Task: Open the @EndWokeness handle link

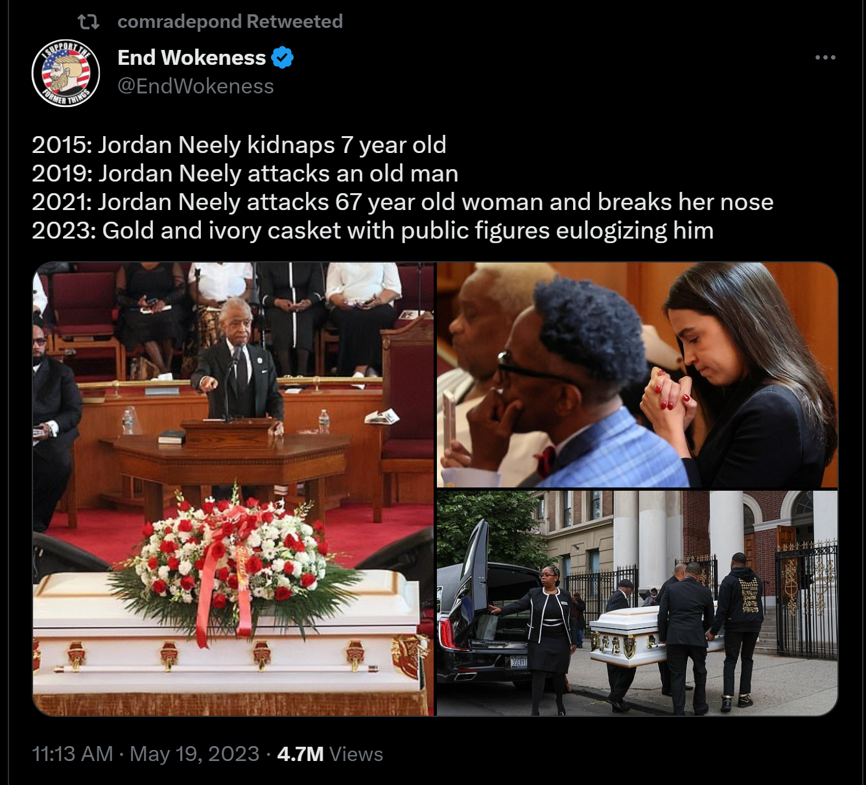Action: tap(196, 86)
